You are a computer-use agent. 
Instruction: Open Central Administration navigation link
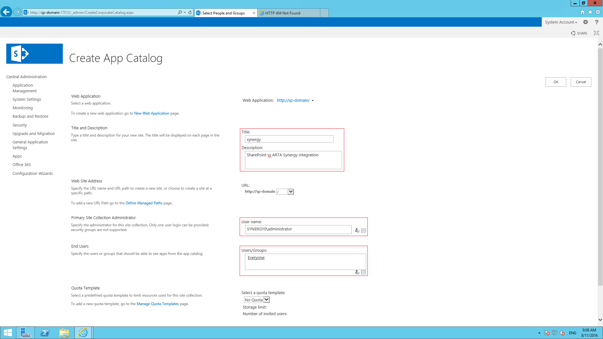[x=26, y=77]
